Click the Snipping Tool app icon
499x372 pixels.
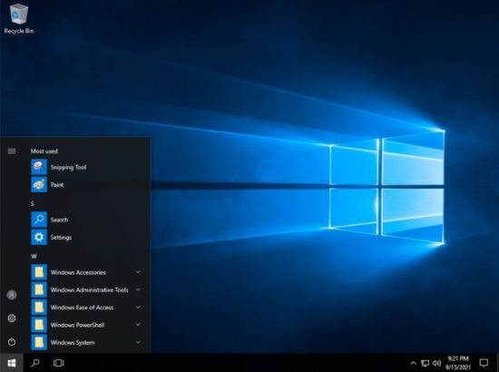[x=39, y=167]
